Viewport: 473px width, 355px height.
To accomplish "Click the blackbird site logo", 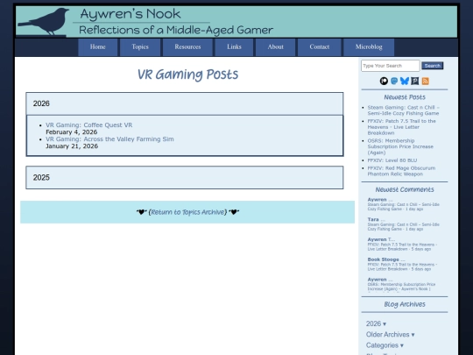I will point(44,21).
